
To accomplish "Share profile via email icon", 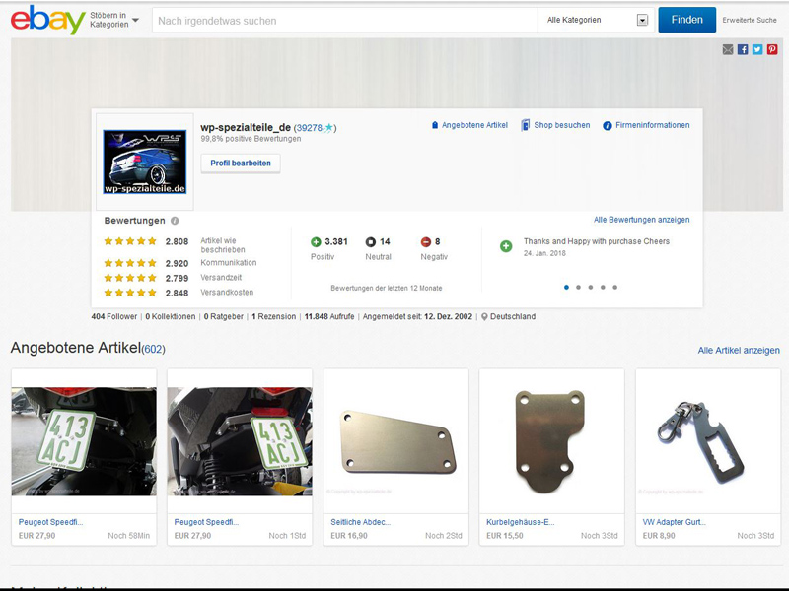I will 728,49.
